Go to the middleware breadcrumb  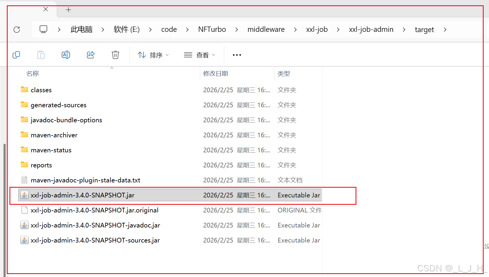pyautogui.click(x=266, y=29)
